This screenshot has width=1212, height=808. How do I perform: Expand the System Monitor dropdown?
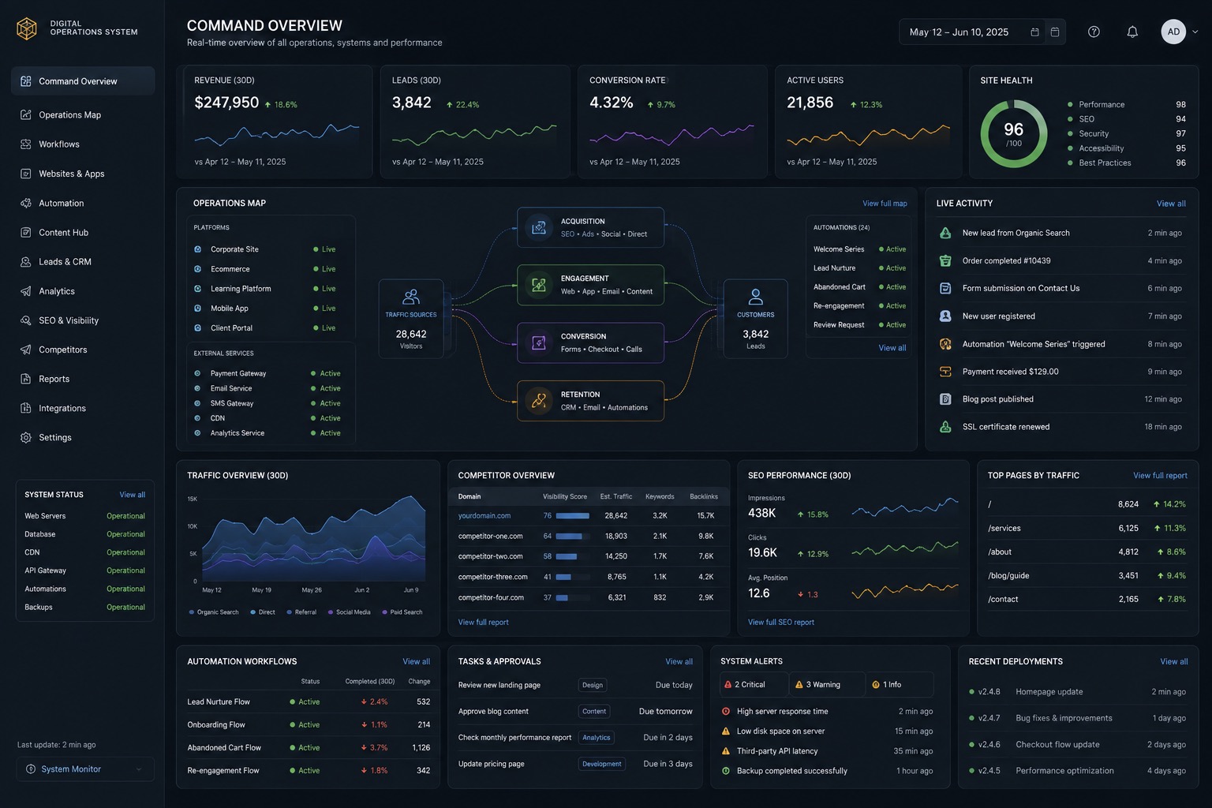85,769
